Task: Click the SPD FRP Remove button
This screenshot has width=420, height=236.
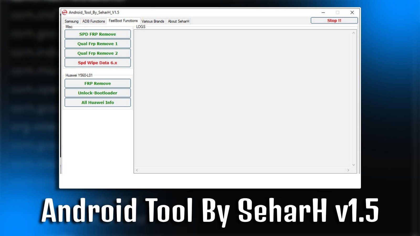Action: coord(97,34)
